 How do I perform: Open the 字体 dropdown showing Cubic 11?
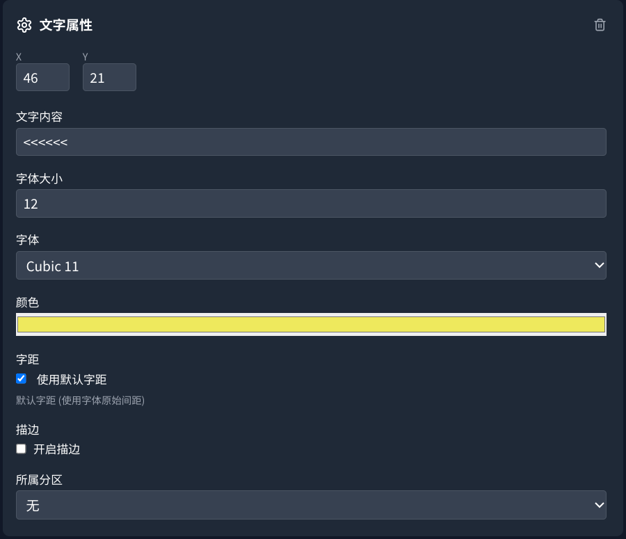311,266
